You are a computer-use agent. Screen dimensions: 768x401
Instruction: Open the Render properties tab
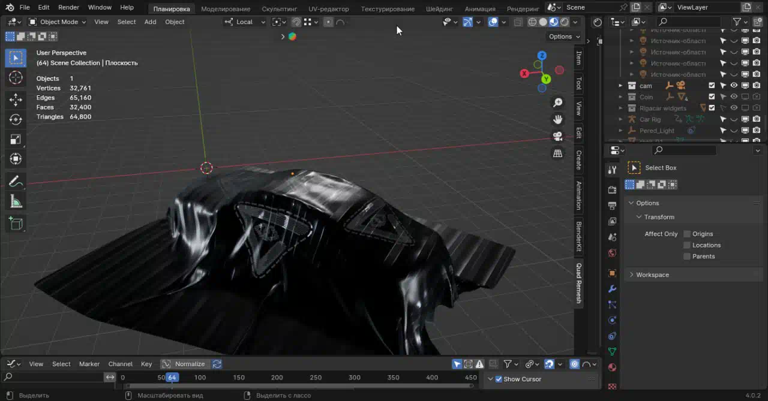612,190
